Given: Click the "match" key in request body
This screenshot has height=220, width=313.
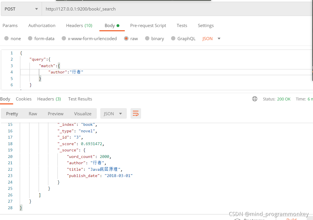Looking at the screenshot, I should (47, 66).
